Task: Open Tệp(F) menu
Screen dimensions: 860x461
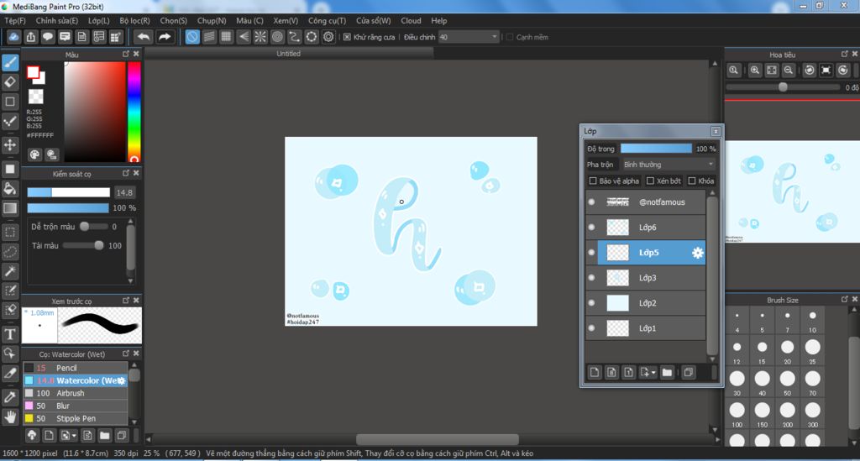Action: tap(15, 21)
